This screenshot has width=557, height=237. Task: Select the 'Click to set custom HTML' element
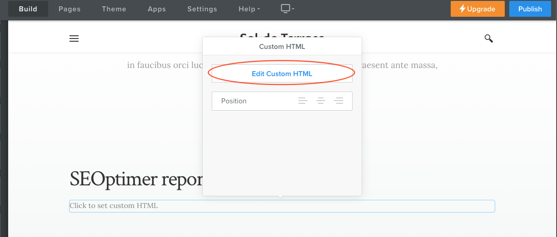pos(282,206)
